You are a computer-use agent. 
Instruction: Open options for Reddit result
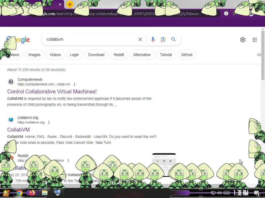68,160
